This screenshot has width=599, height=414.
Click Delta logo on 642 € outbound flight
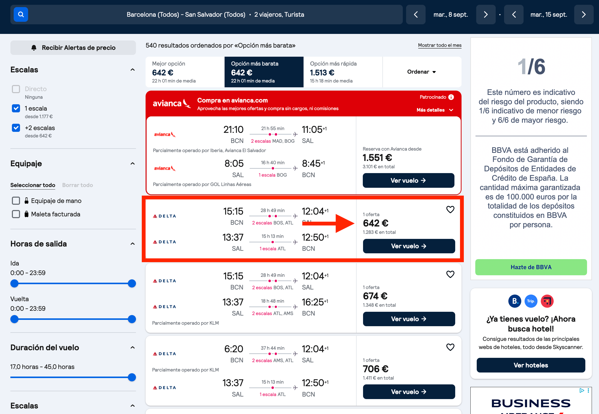coord(165,216)
